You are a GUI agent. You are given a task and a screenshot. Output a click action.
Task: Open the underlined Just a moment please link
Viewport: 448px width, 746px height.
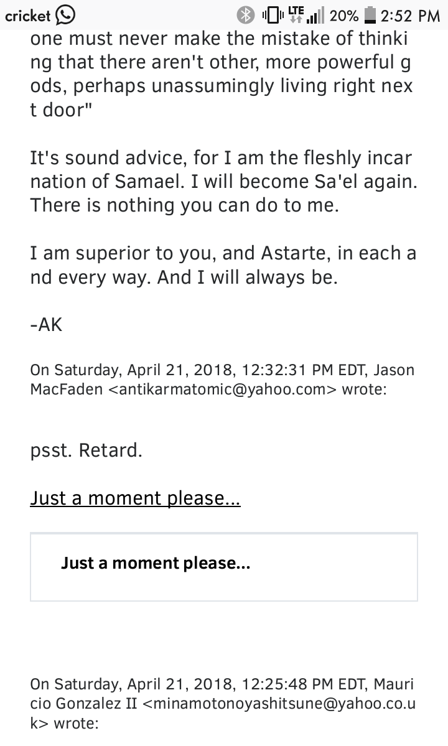pos(135,498)
